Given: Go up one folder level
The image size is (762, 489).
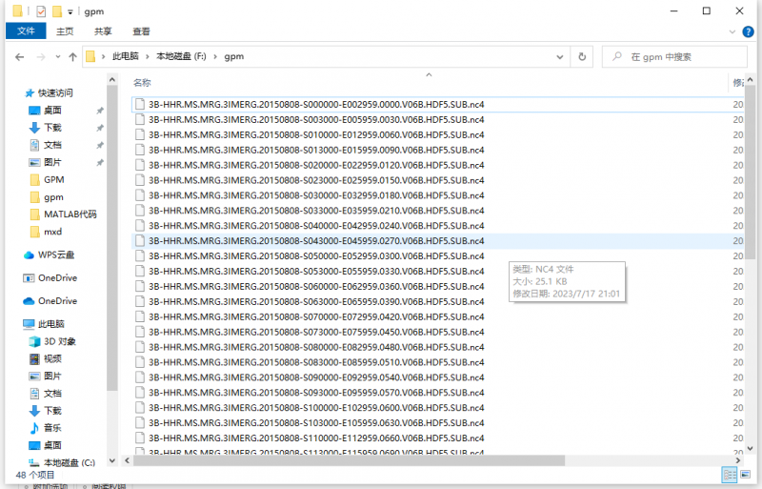Looking at the screenshot, I should pos(73,57).
